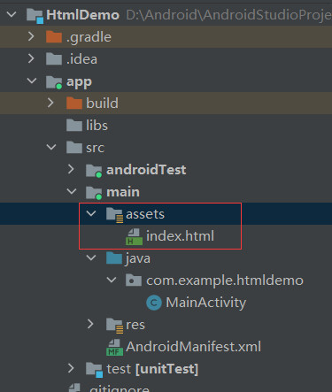Click the MainActivity class icon
This screenshot has width=332, height=392.
154,303
